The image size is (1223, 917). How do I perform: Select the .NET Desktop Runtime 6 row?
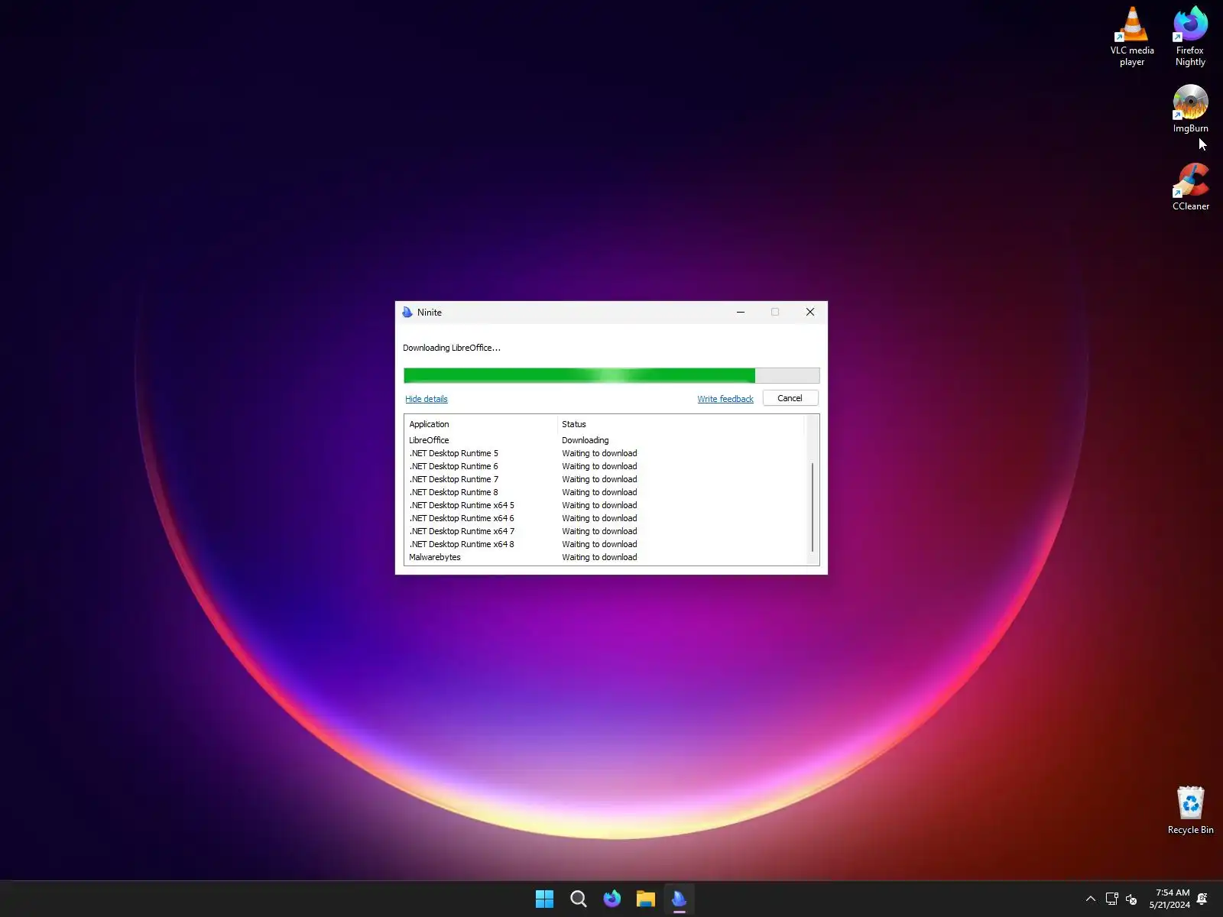point(605,466)
